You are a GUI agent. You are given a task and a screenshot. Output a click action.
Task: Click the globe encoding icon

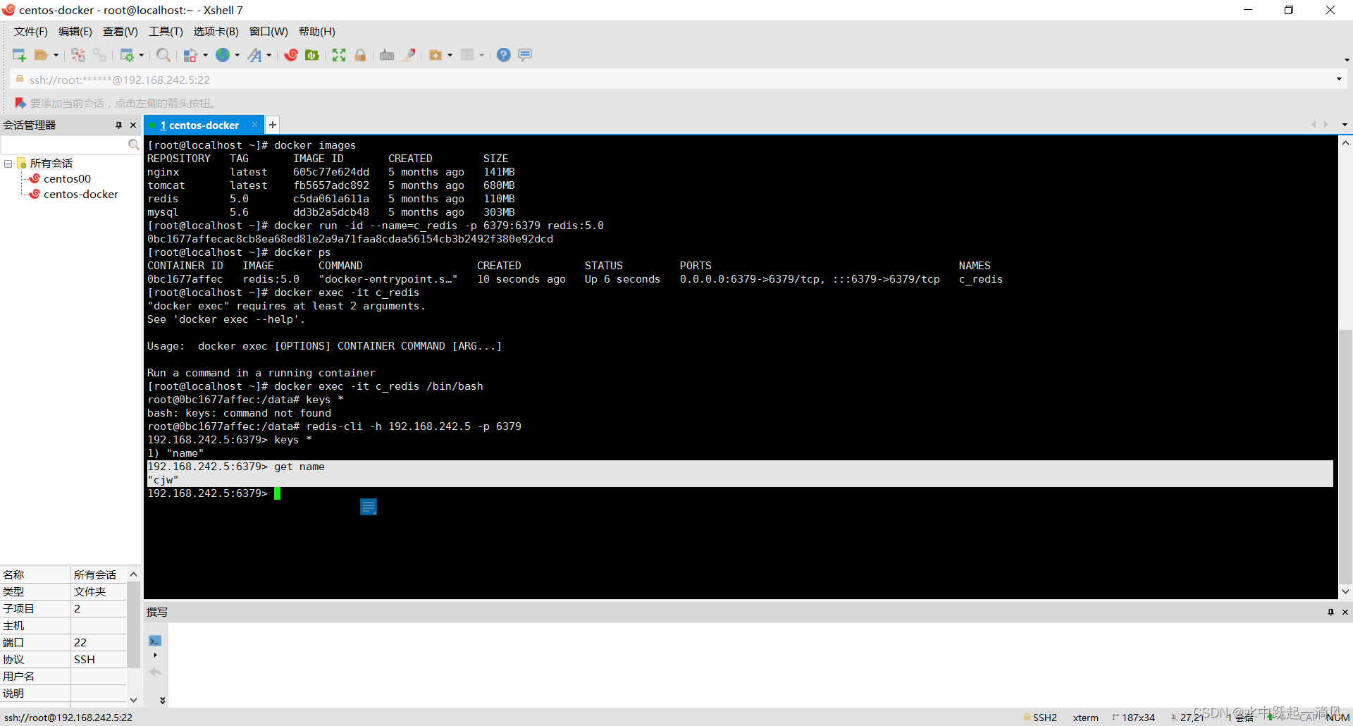click(223, 55)
